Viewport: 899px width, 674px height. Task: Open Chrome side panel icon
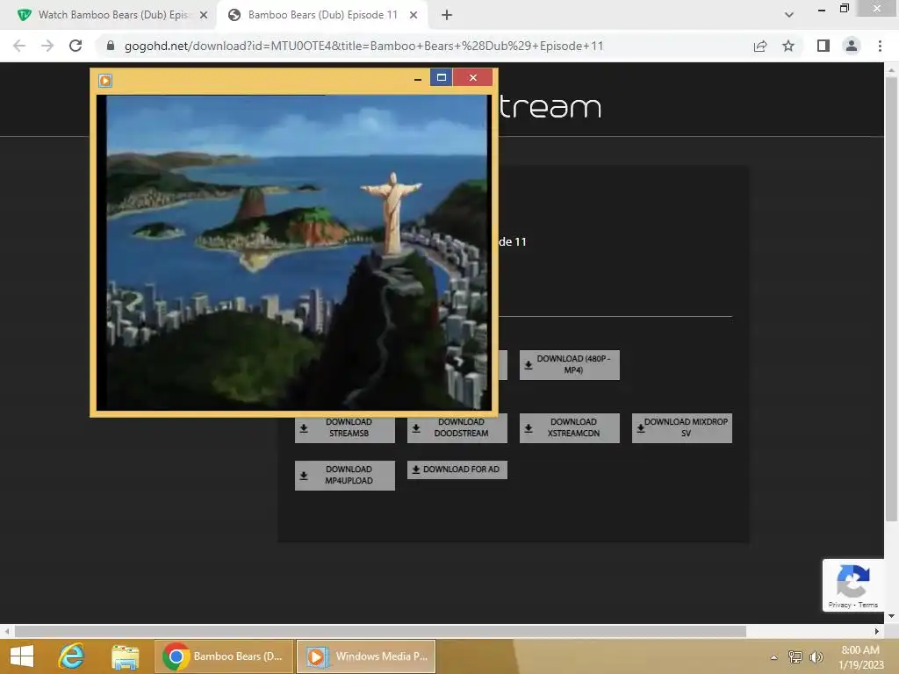823,46
